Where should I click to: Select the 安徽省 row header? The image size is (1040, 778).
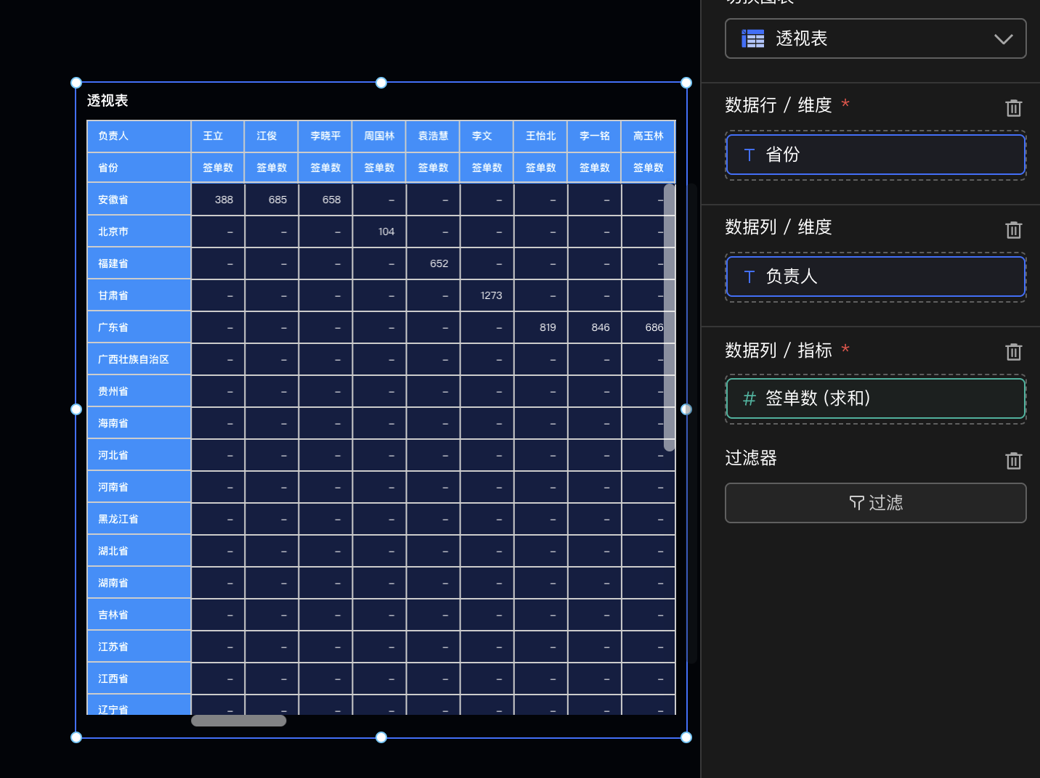pyautogui.click(x=139, y=200)
